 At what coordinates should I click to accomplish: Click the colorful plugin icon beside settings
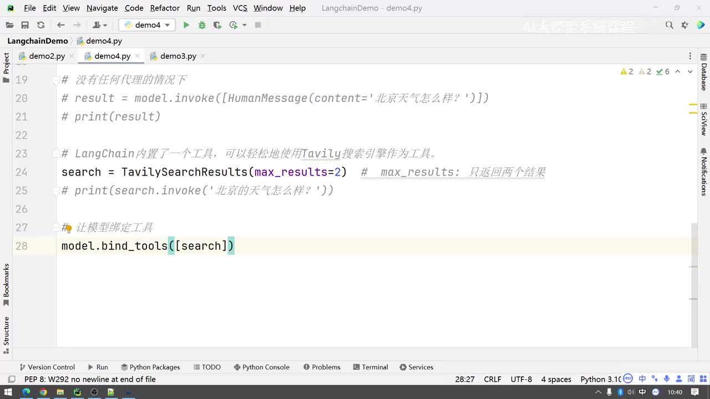(x=699, y=25)
